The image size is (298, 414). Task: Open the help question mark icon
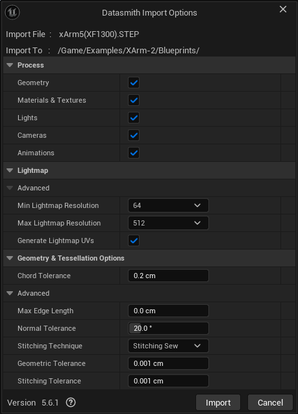[71, 402]
